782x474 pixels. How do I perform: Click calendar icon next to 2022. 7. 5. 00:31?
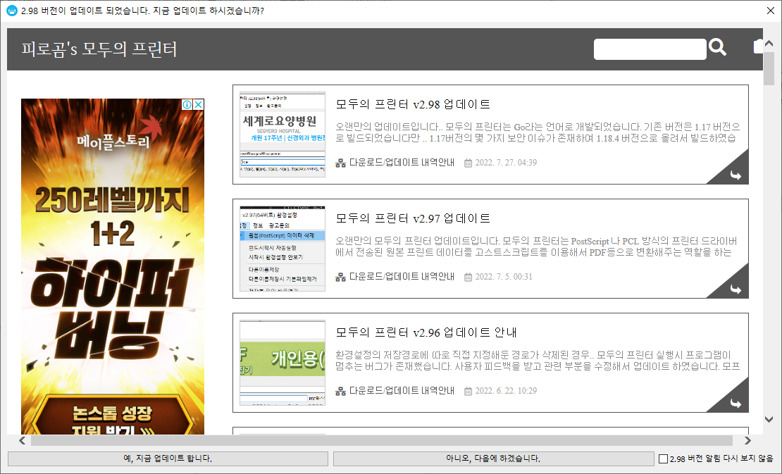[468, 277]
